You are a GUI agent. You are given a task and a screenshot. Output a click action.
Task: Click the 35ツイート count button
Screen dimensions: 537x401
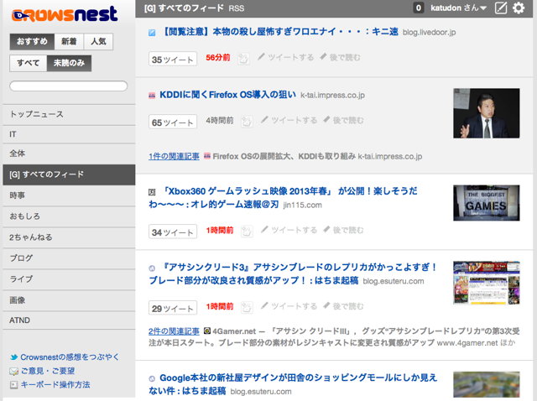173,59
